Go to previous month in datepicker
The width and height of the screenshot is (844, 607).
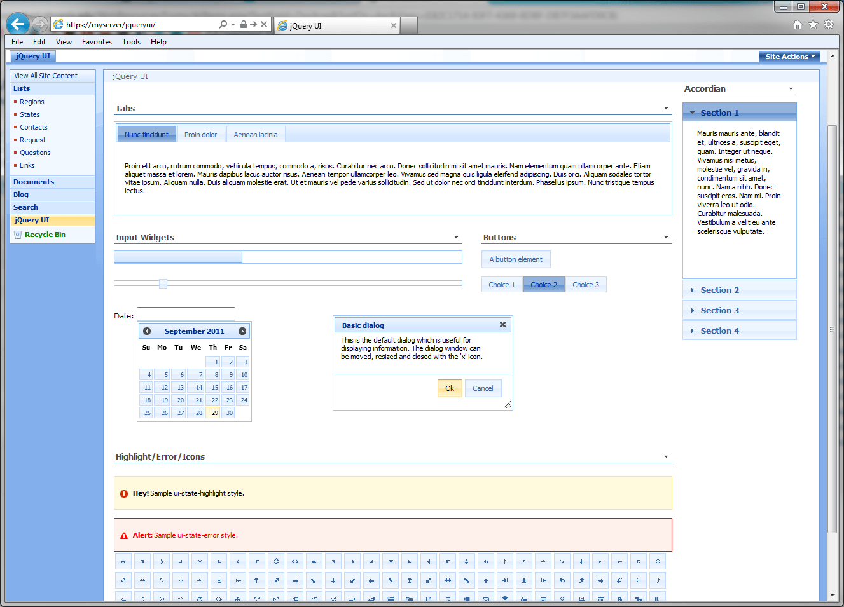click(x=147, y=331)
